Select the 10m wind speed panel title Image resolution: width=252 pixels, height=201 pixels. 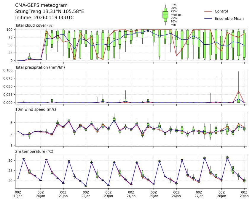36,110
